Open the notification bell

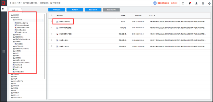(x=190, y=3)
